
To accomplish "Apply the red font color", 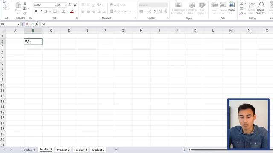I will [72, 11].
